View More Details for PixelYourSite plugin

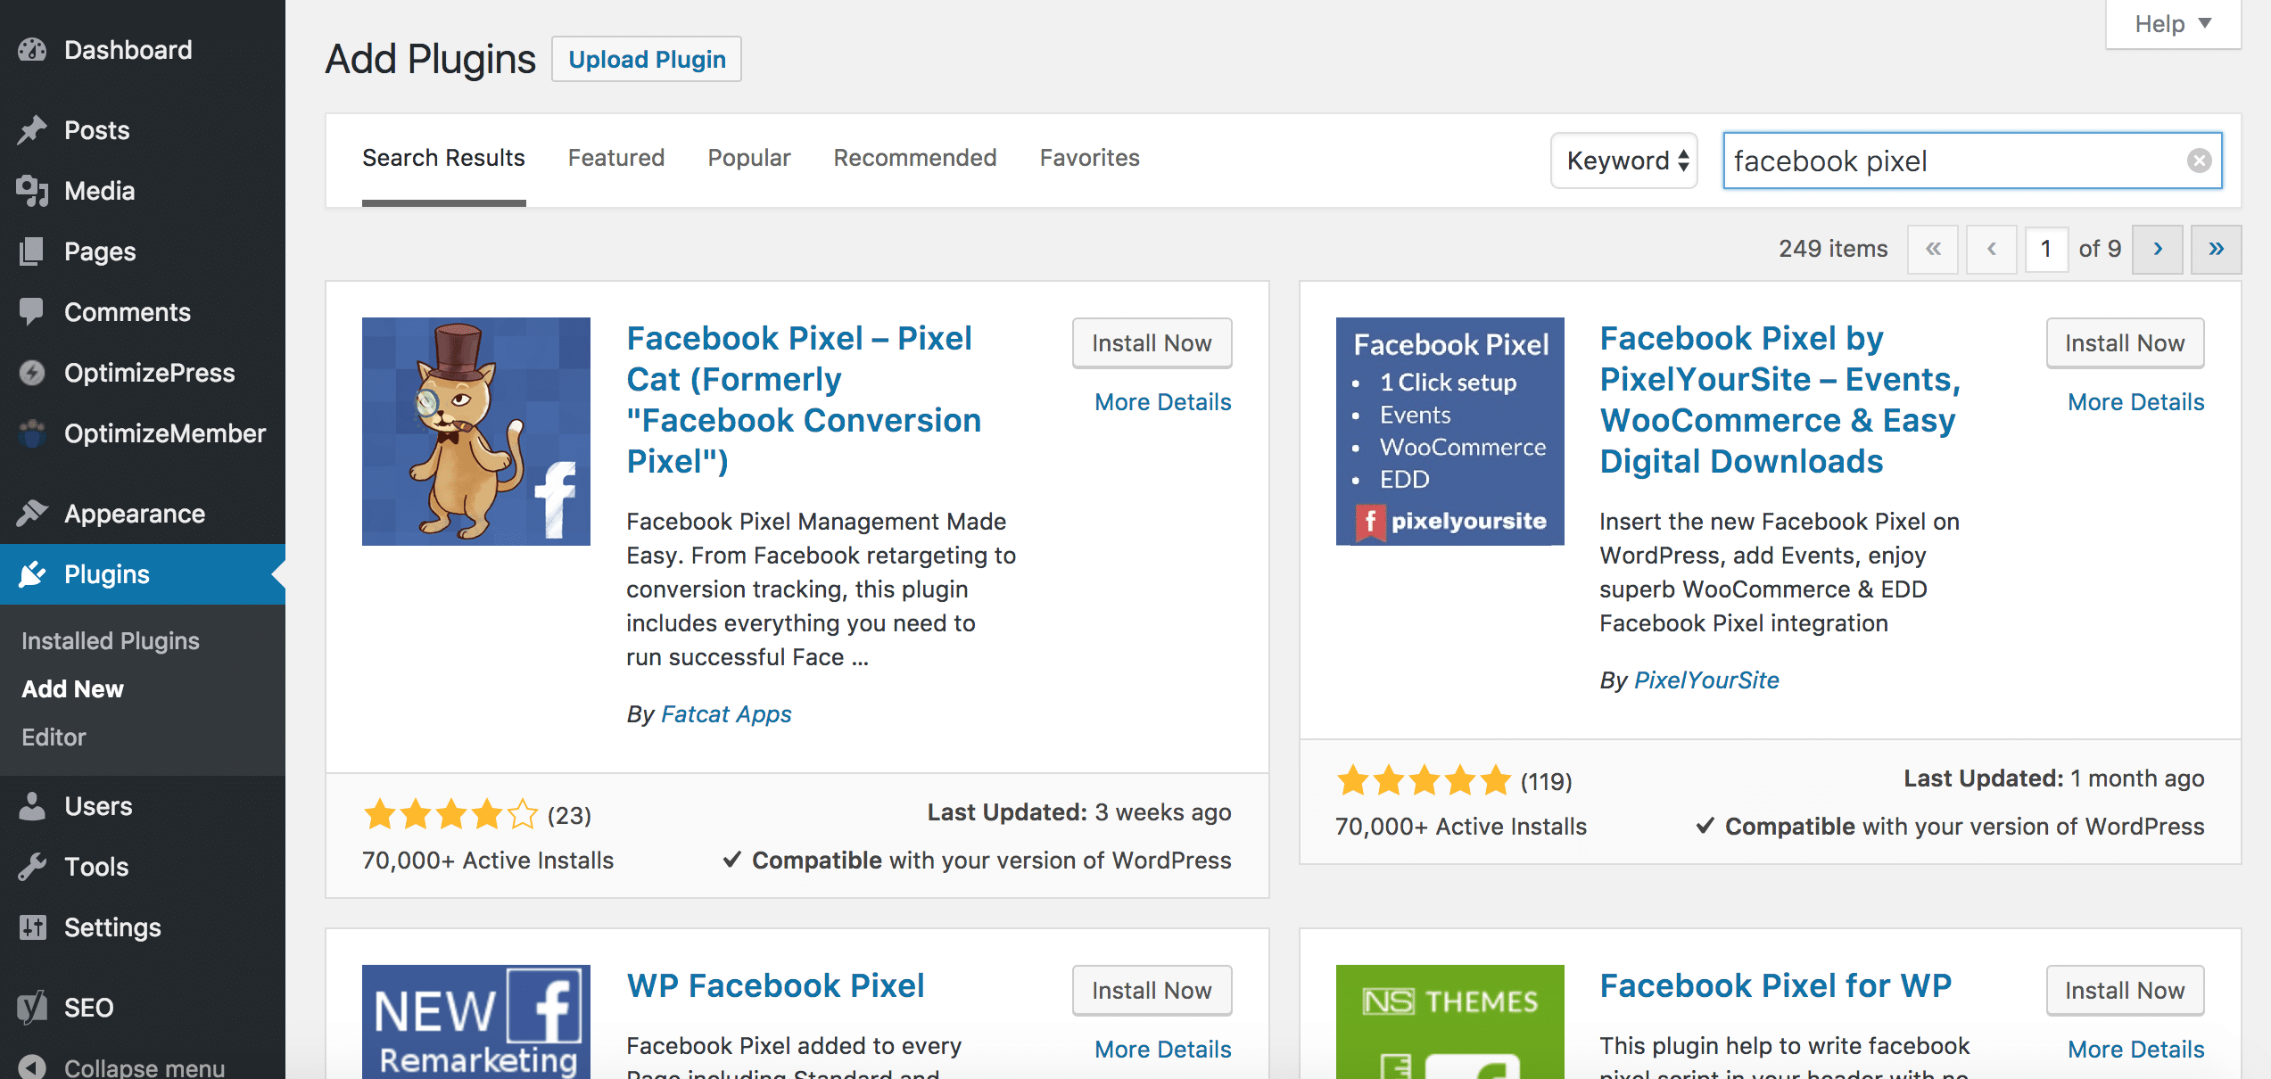[x=2135, y=402]
